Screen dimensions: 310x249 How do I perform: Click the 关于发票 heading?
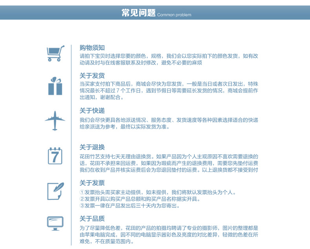click(x=92, y=183)
